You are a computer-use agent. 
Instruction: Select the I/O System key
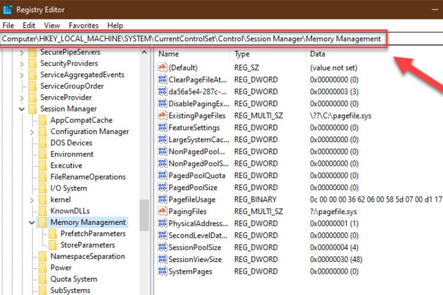coord(69,188)
